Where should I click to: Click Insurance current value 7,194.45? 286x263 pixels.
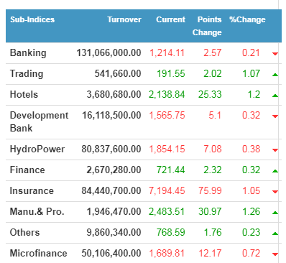(167, 191)
